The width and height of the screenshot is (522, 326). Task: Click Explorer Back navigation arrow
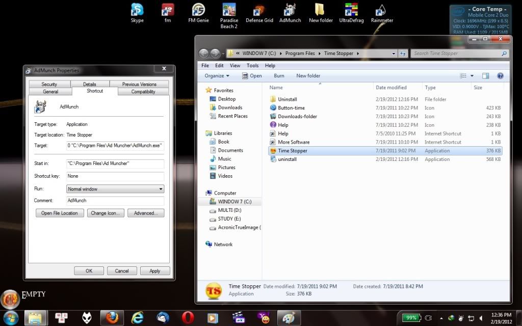(204, 53)
